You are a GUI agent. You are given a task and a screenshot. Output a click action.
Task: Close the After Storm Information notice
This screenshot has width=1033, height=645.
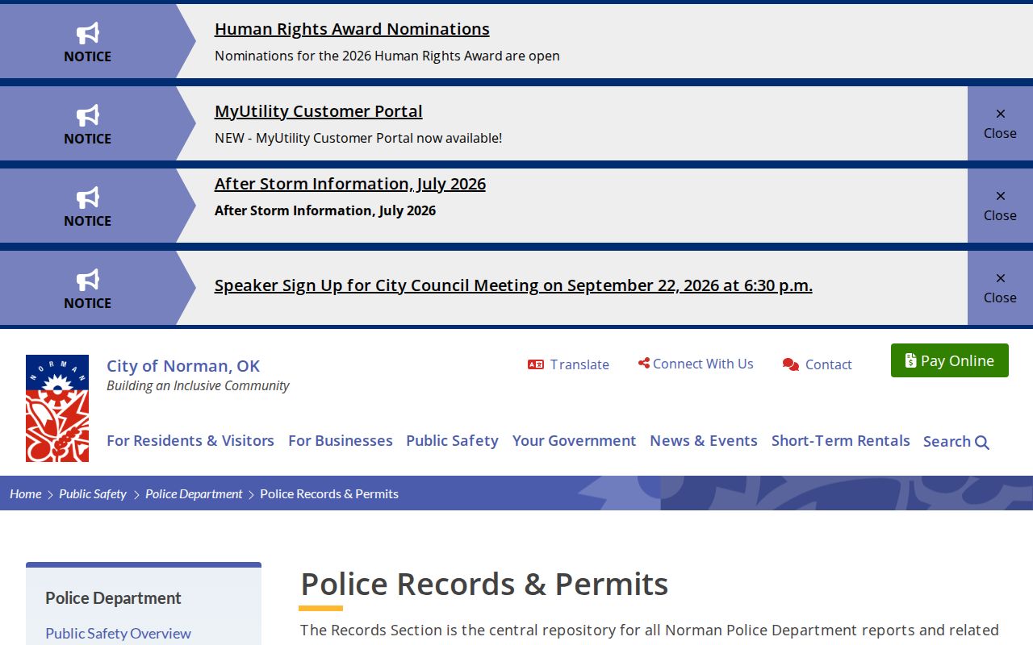coord(1000,206)
